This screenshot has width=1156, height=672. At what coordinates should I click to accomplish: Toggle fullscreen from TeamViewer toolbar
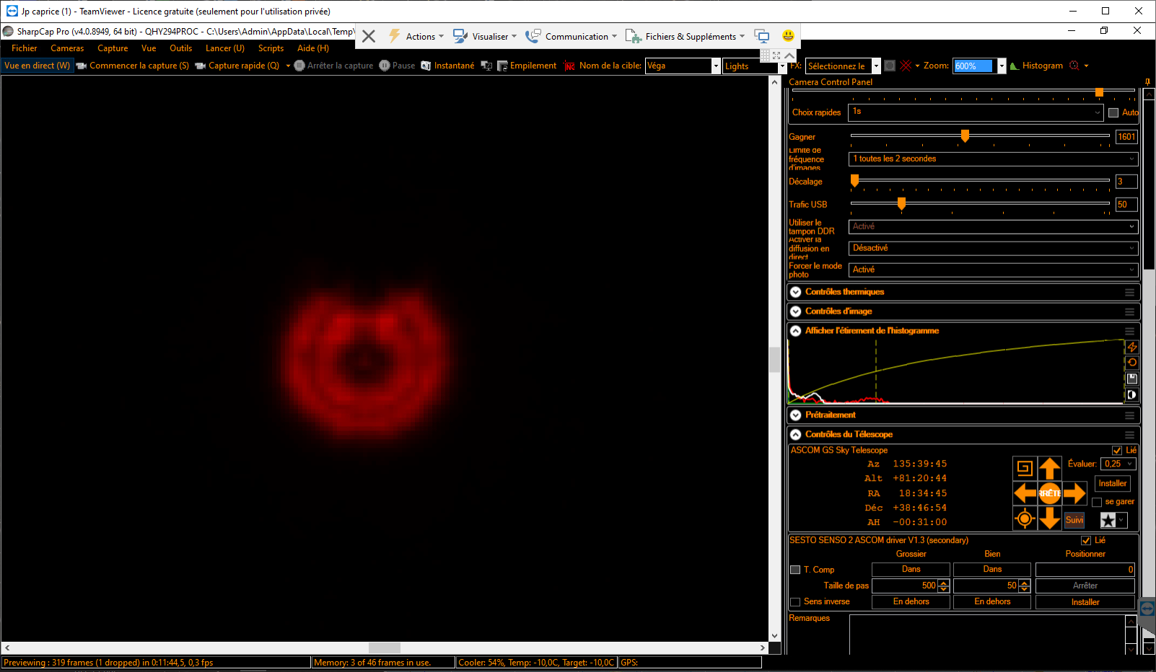point(776,56)
